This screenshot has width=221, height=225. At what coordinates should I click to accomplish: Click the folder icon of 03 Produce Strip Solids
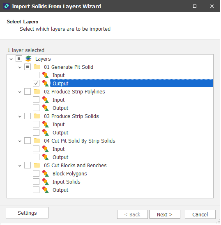pos(37,116)
